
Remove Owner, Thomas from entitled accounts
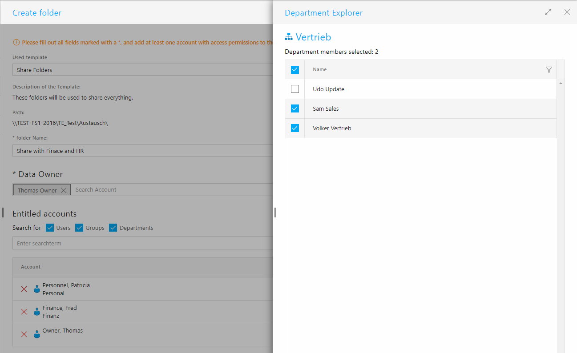(24, 334)
